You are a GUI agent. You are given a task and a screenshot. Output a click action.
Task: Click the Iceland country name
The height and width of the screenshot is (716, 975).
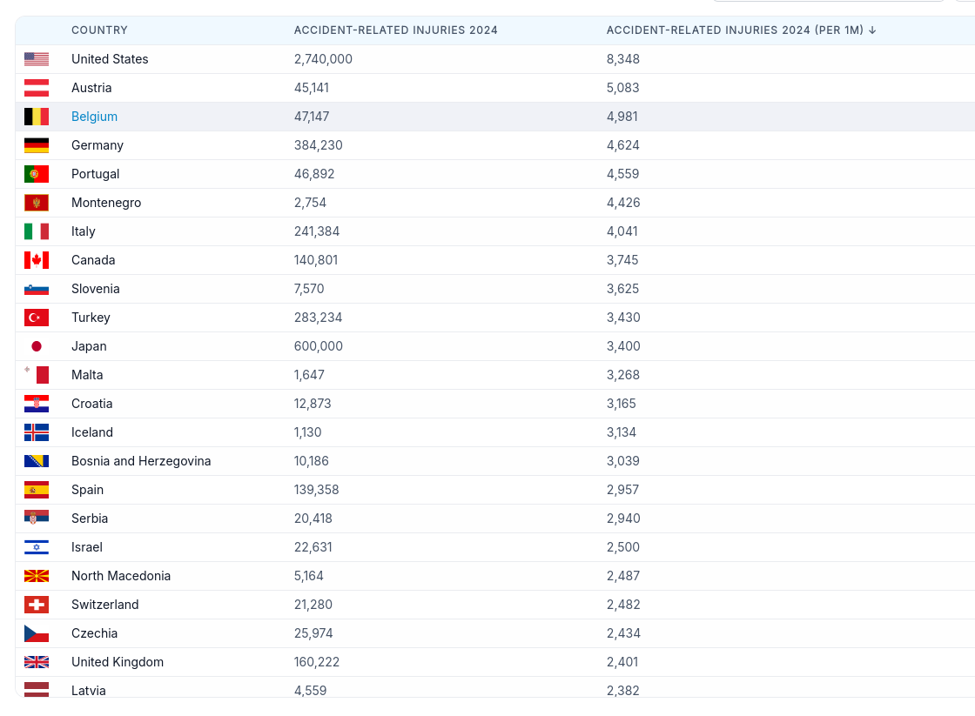click(92, 432)
